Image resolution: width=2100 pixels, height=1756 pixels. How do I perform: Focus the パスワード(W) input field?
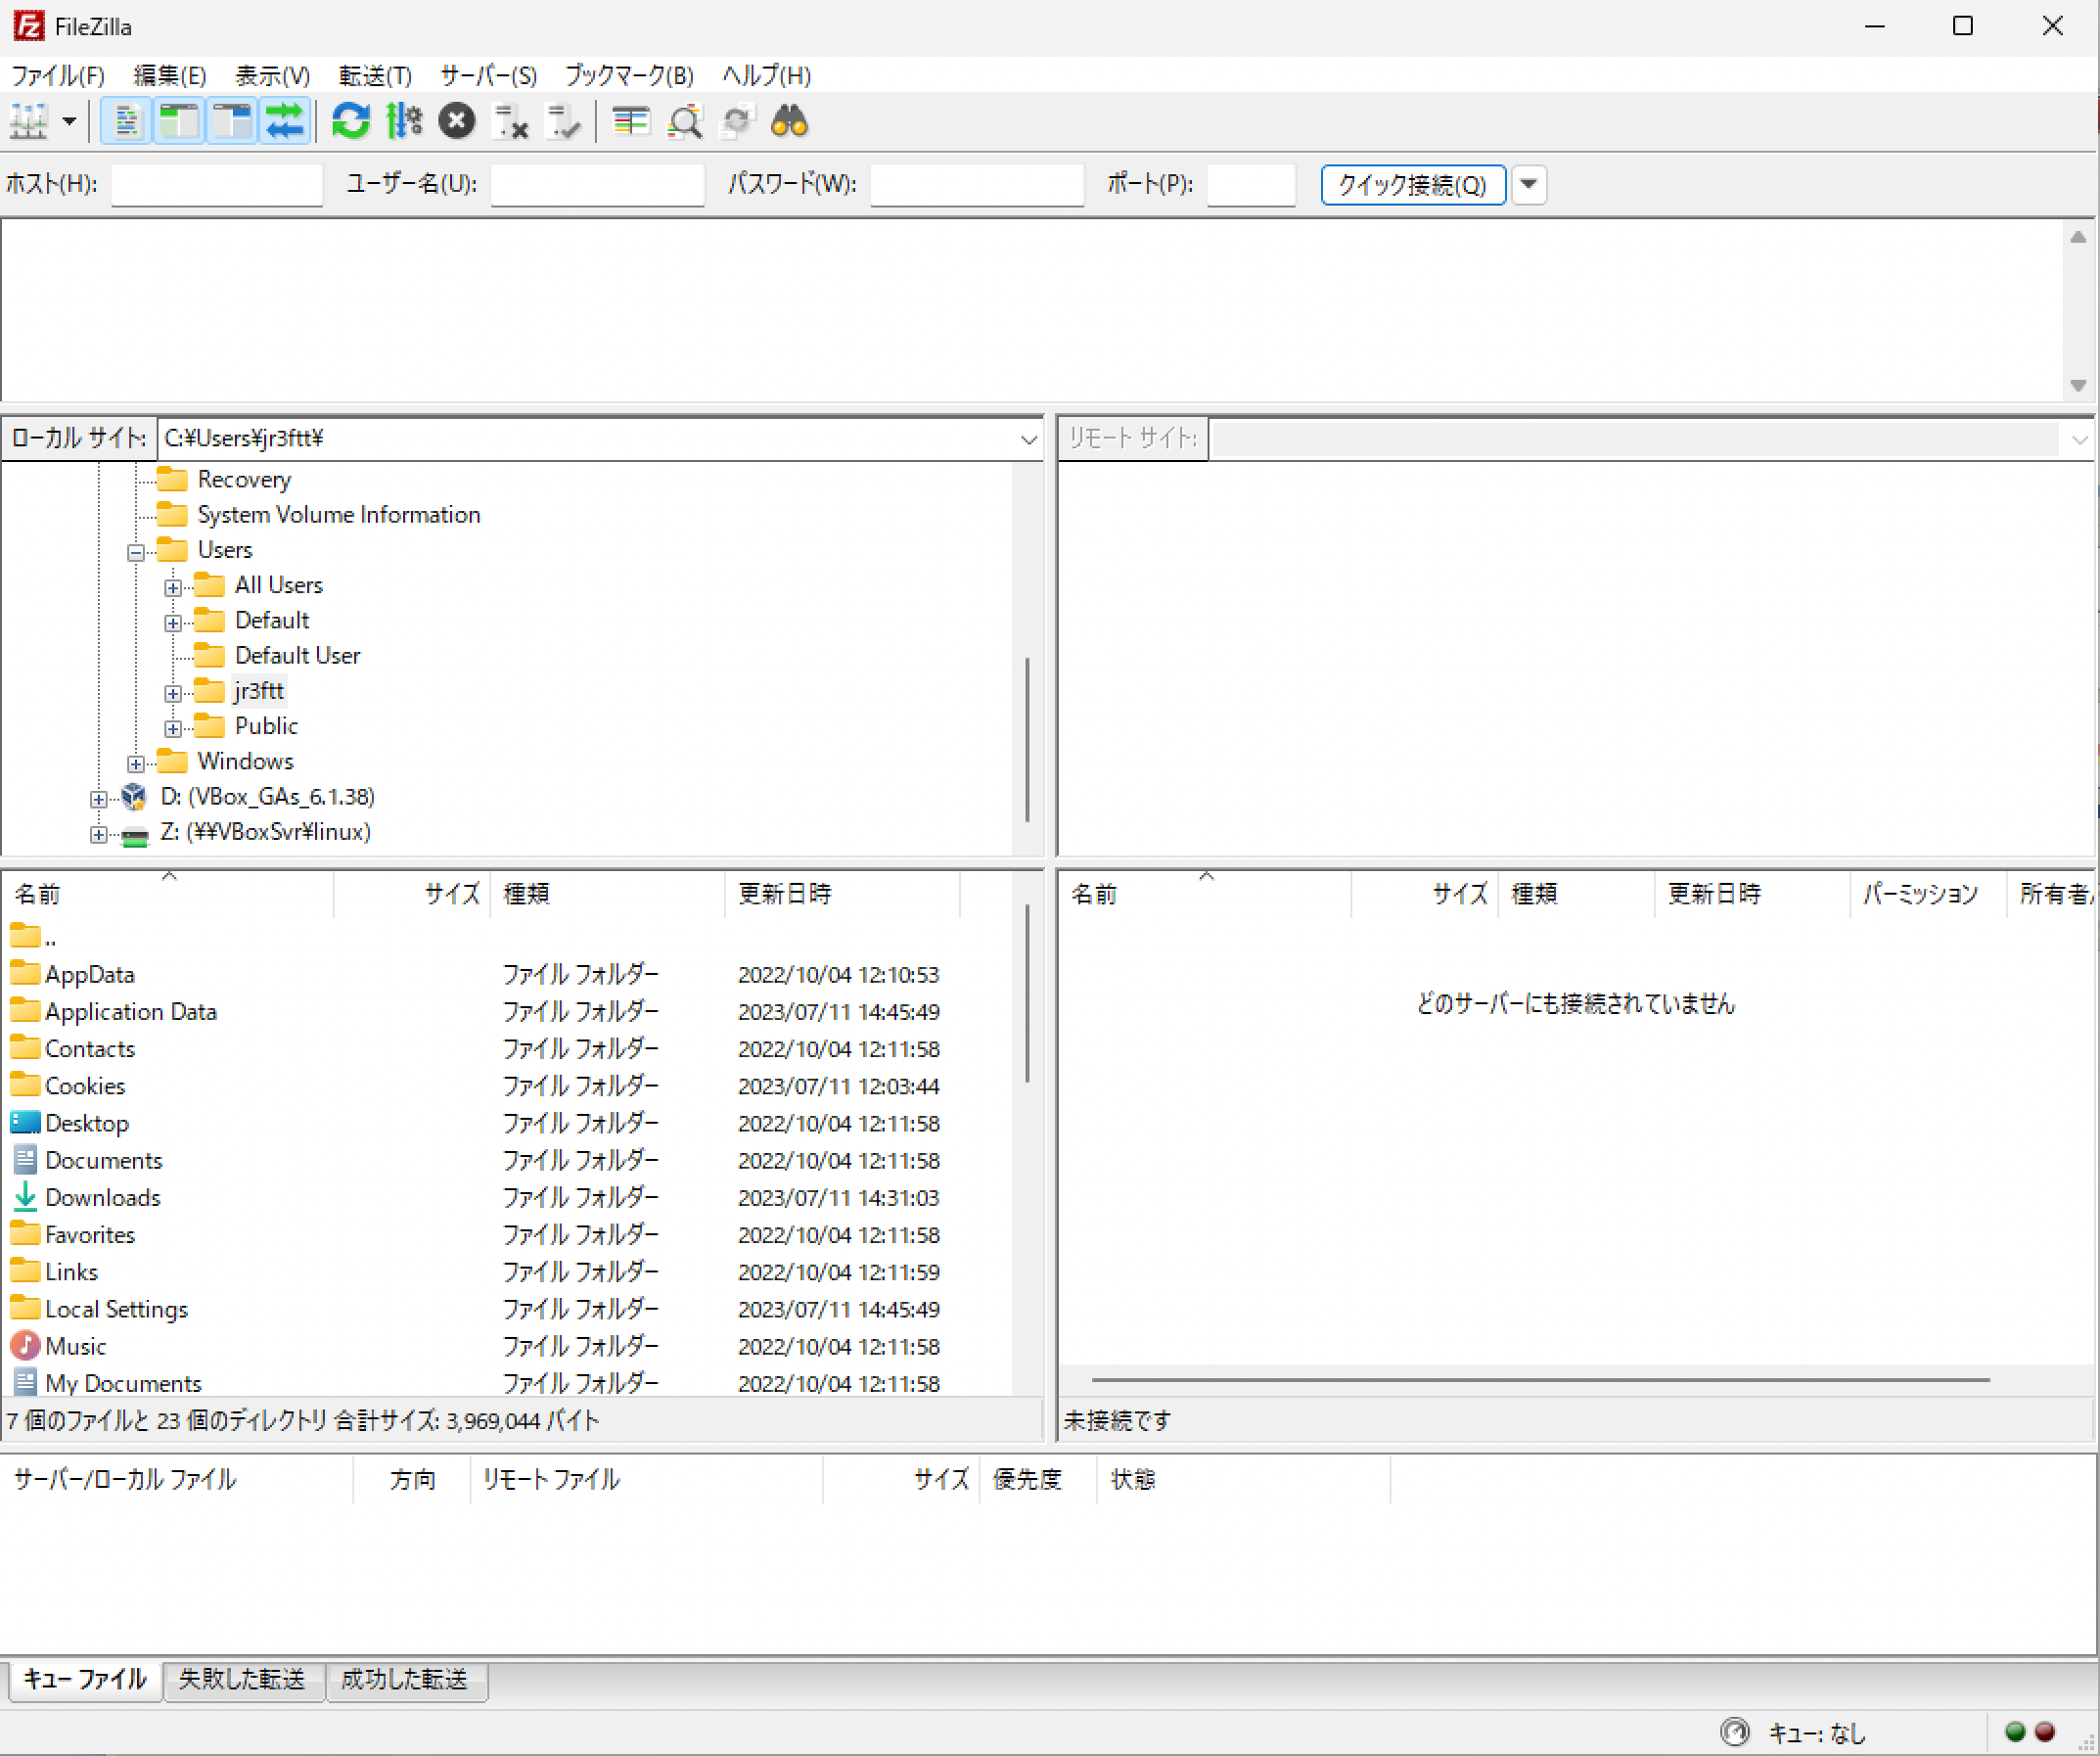pos(977,184)
